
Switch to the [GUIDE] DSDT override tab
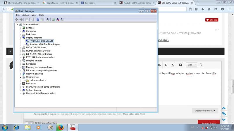click(x=137, y=3)
